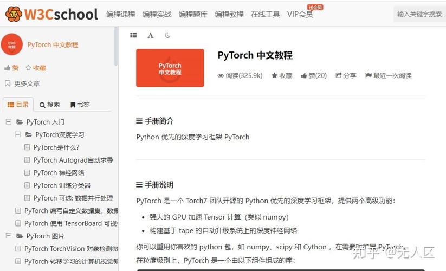Favorite the tutorial with sidebar 收藏 star
Viewport: 446px width, 271px height.
pyautogui.click(x=36, y=68)
